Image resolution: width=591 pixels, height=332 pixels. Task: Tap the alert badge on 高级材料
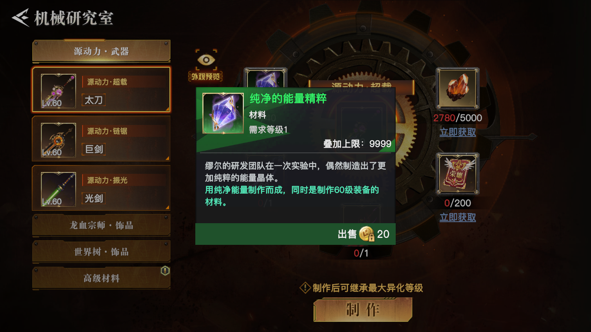point(165,271)
